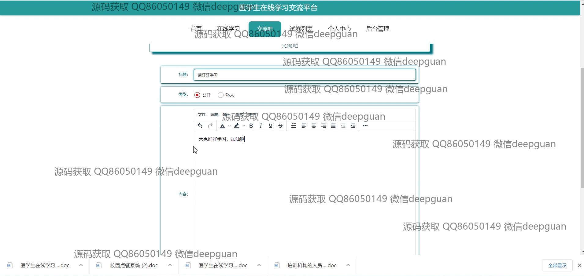The height and width of the screenshot is (276, 584).
Task: Center align the editor text
Action: coord(314,126)
